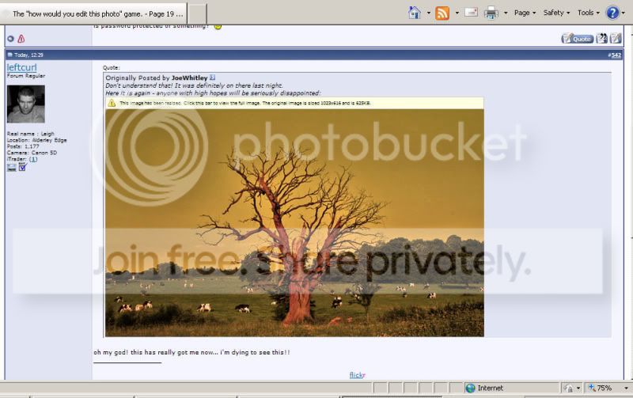Open the Tools menu
Screen dimensions: 633x398
pyautogui.click(x=589, y=13)
